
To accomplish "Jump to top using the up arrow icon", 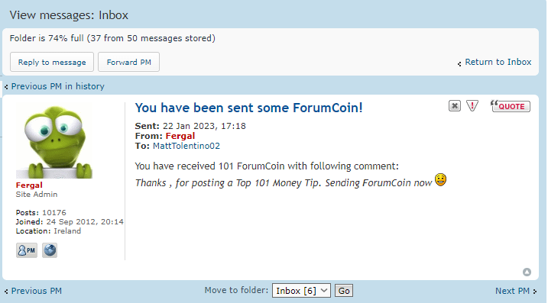I will pyautogui.click(x=527, y=272).
